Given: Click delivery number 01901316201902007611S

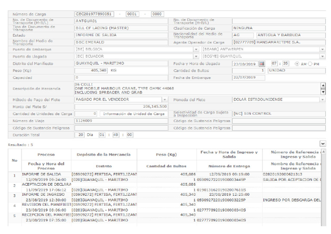Looking at the screenshot, I should tap(222, 190).
